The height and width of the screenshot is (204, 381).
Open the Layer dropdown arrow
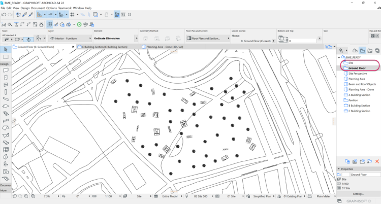tap(89, 38)
